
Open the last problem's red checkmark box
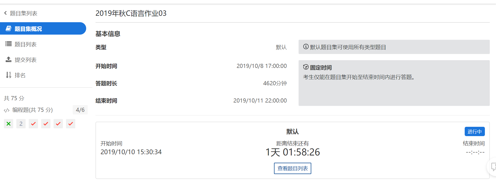71,124
